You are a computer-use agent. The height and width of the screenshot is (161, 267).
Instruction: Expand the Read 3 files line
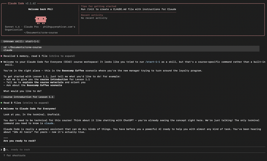pos(26,103)
